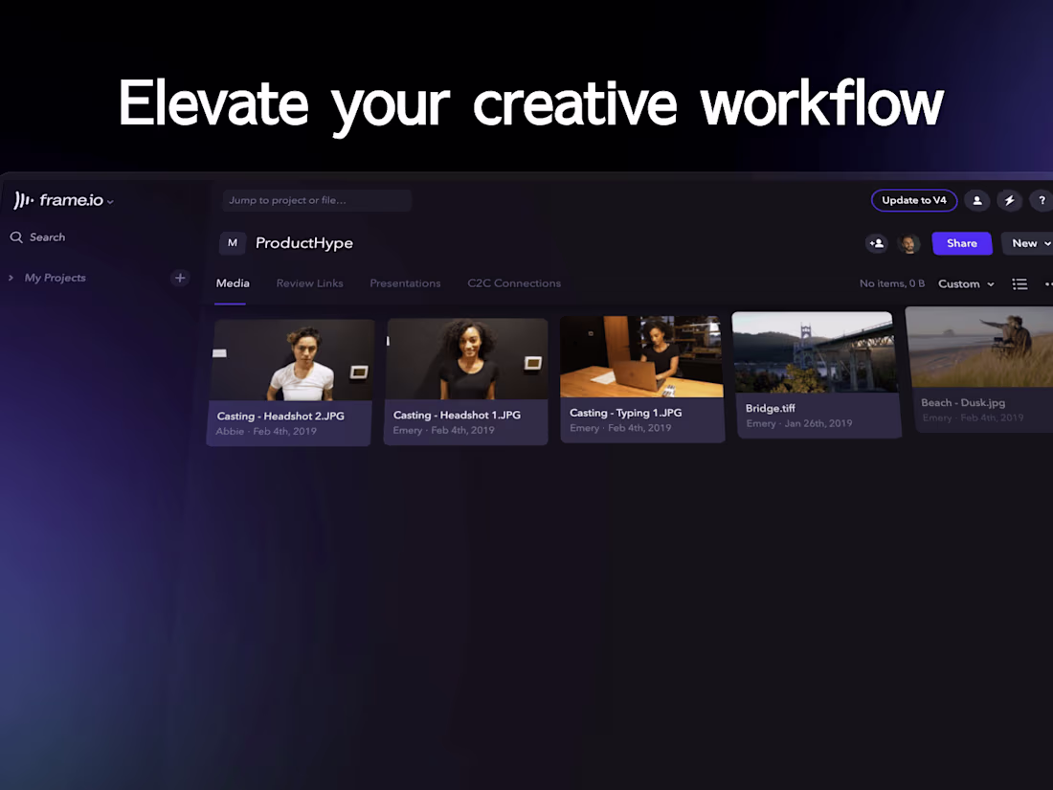Image resolution: width=1053 pixels, height=790 pixels.
Task: Open help via the question mark icon
Action: click(1042, 200)
